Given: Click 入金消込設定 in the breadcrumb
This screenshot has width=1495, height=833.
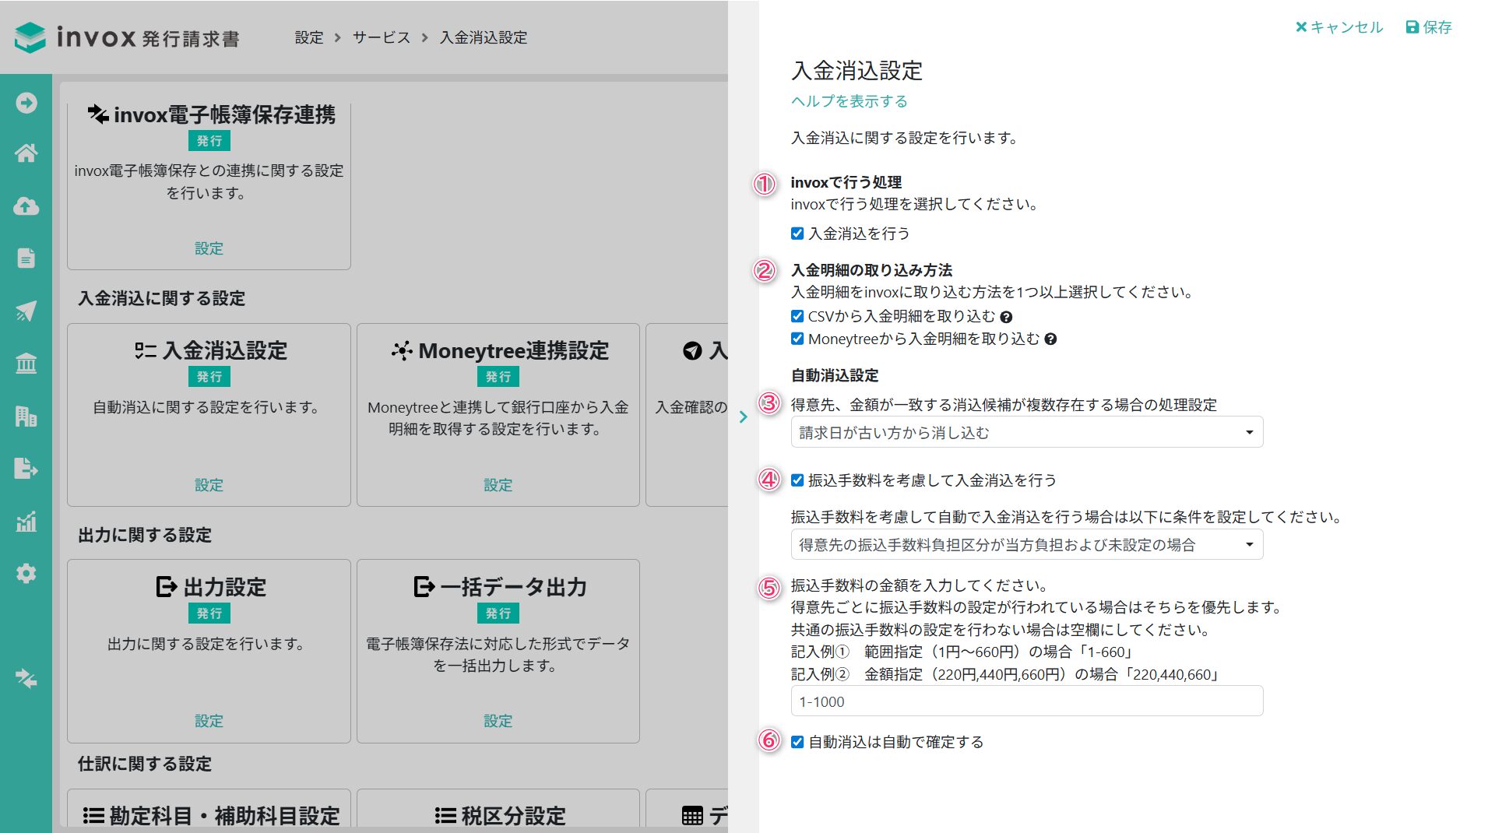Looking at the screenshot, I should 484,37.
